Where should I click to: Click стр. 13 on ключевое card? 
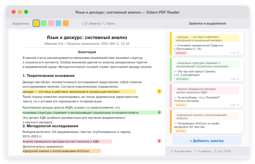pos(235,79)
